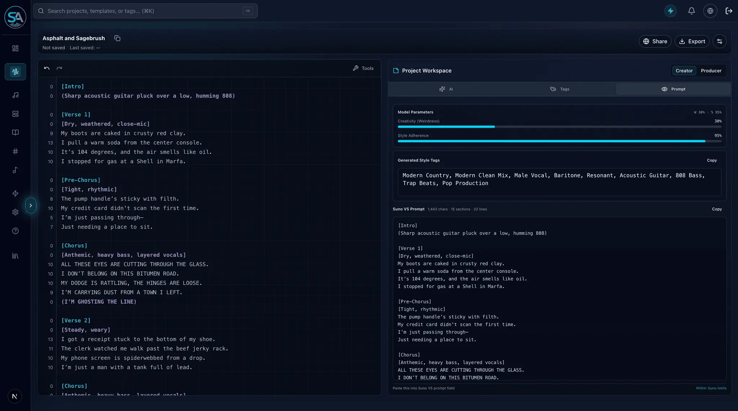Screen dimensions: 738x411
Task: Open the single music note sidebar icon
Action: click(x=15, y=170)
